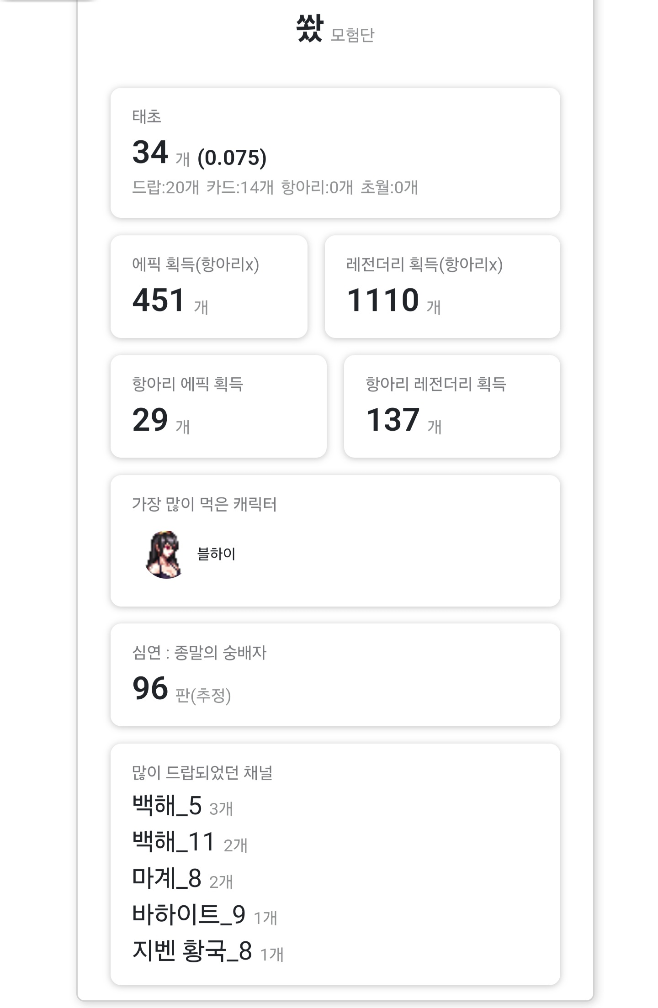Screen dimensions: 658x1008
Task: Click the 레전더리 획득(항아리x) heading
Action: pyautogui.click(x=424, y=264)
